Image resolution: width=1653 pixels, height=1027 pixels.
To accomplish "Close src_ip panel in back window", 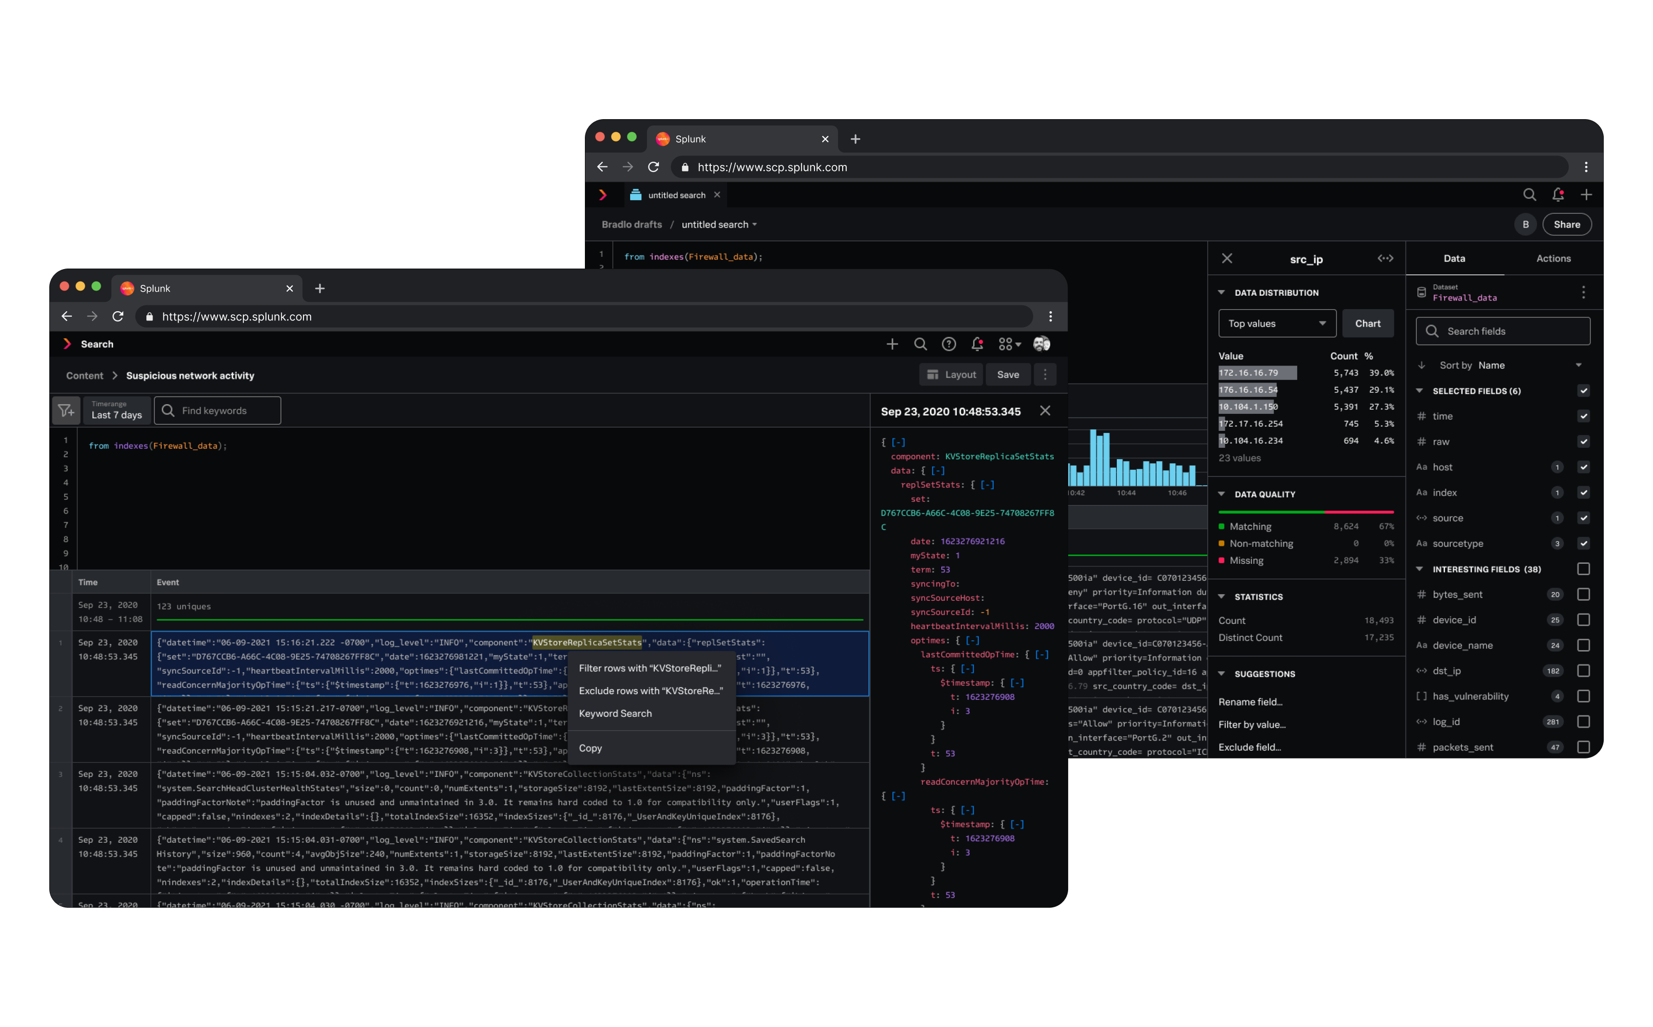I will pyautogui.click(x=1227, y=259).
